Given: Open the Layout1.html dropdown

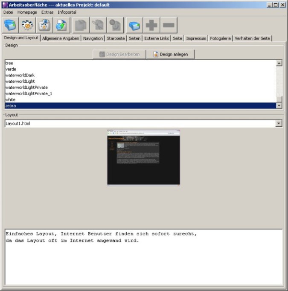Looking at the screenshot, I should click(x=279, y=124).
